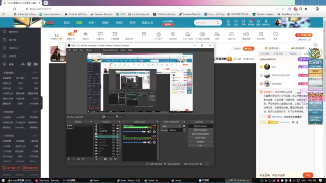The width and height of the screenshot is (326, 183).
Task: Adjust the Mic volume slider
Action: [x=134, y=142]
